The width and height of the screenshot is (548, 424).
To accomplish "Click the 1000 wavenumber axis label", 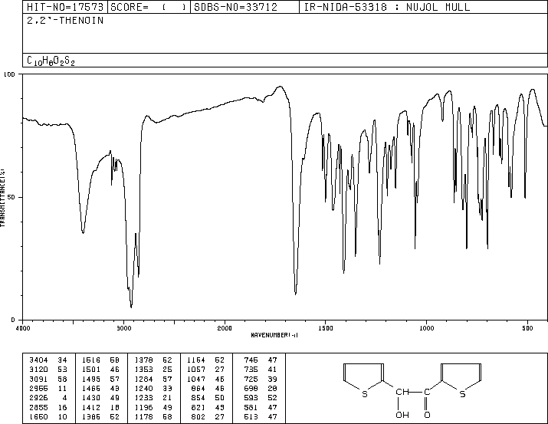I will pyautogui.click(x=426, y=328).
